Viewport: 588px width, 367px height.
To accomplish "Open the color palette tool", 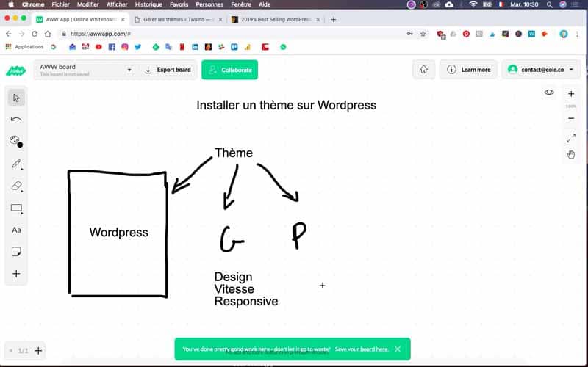I will pos(16,141).
